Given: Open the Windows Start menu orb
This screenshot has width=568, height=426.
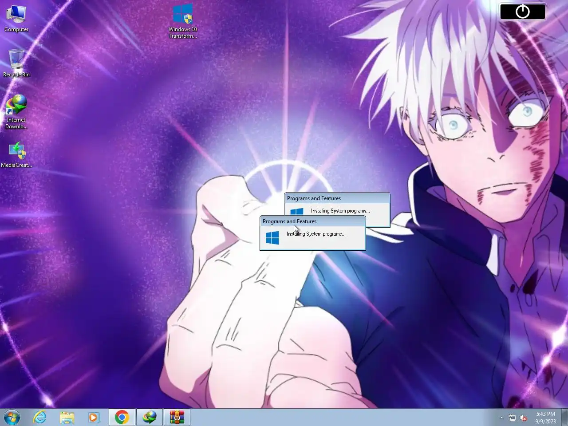Looking at the screenshot, I should [x=12, y=417].
